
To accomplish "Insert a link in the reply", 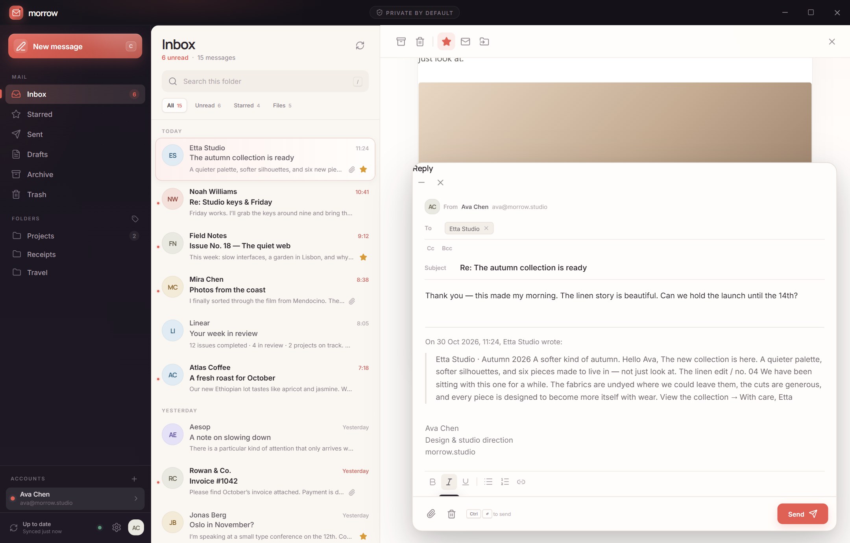I will pyautogui.click(x=521, y=482).
